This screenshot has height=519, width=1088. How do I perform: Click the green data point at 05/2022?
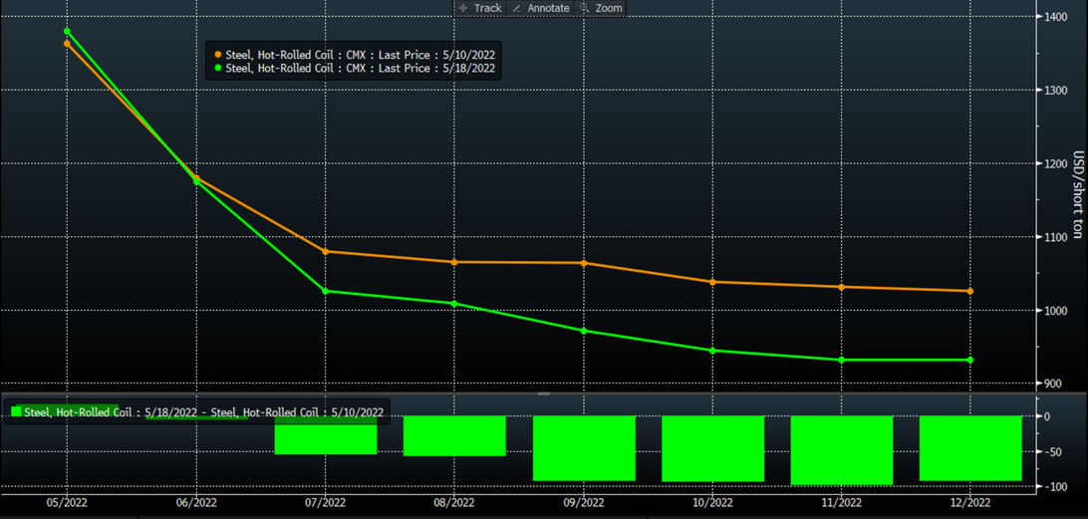click(x=67, y=31)
